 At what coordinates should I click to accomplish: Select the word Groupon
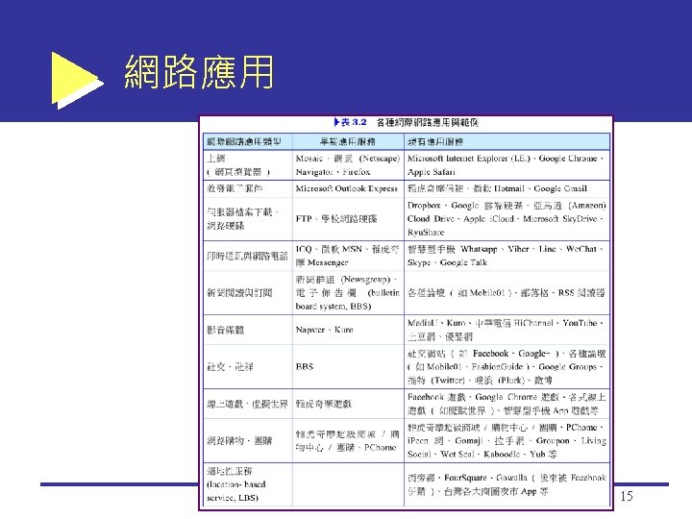click(553, 441)
